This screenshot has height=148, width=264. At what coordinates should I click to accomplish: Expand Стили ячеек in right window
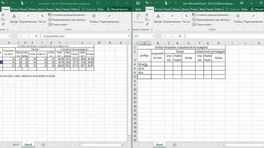[x=203, y=25]
